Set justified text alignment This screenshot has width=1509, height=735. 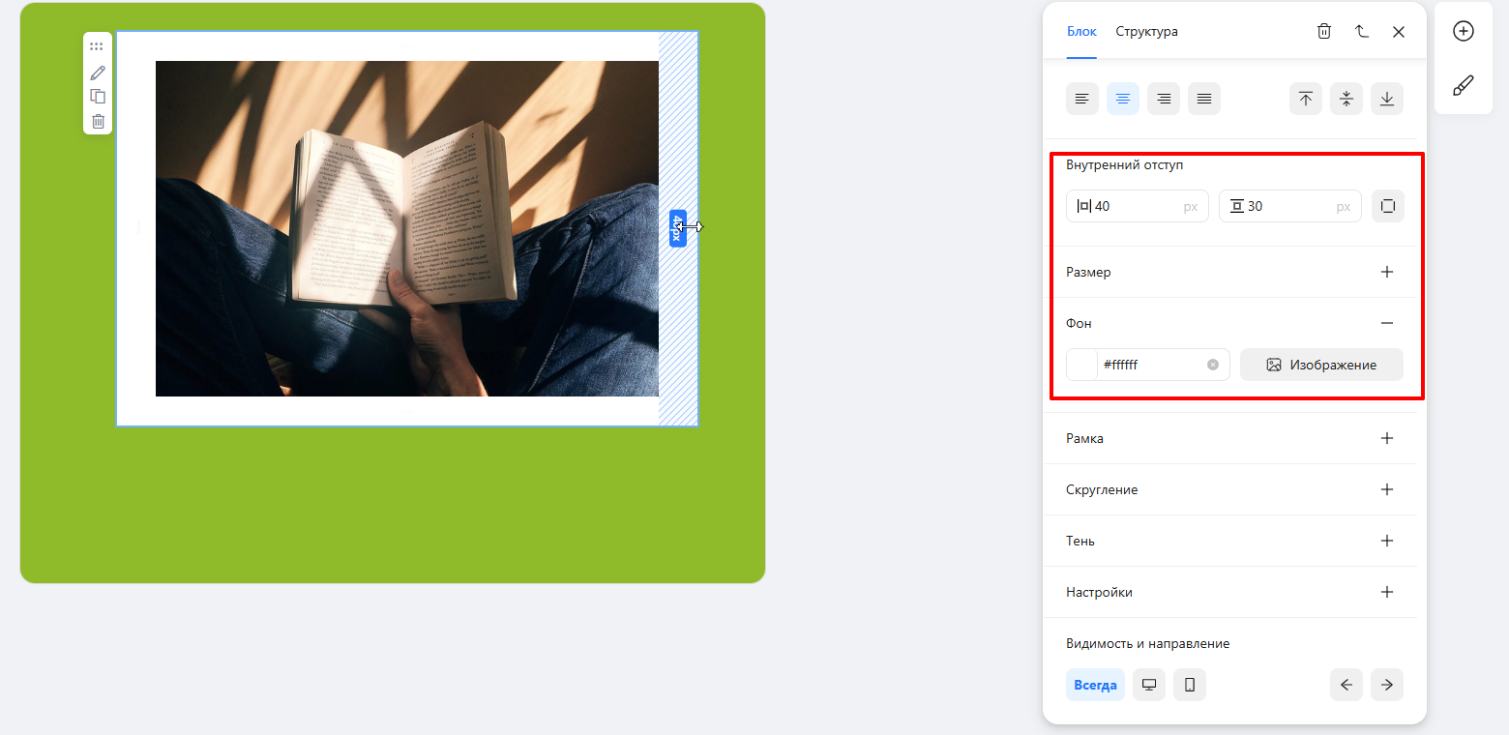tap(1204, 99)
